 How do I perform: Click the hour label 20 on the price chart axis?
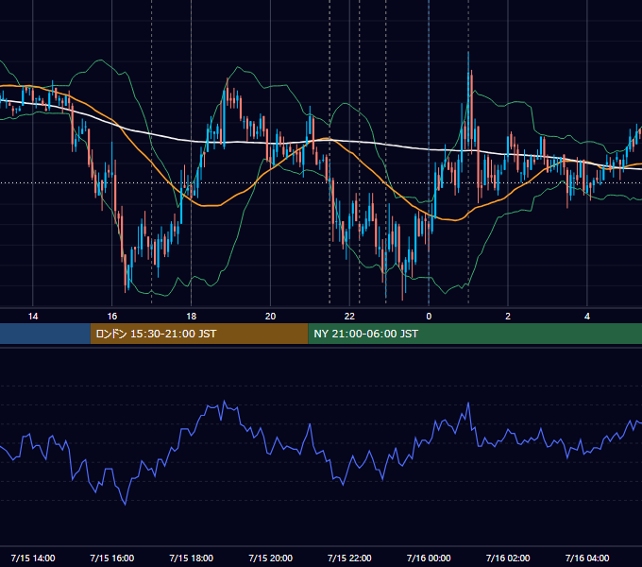[270, 317]
